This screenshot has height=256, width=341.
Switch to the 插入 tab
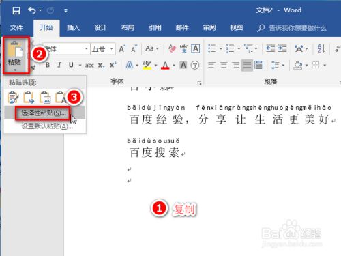click(x=74, y=28)
